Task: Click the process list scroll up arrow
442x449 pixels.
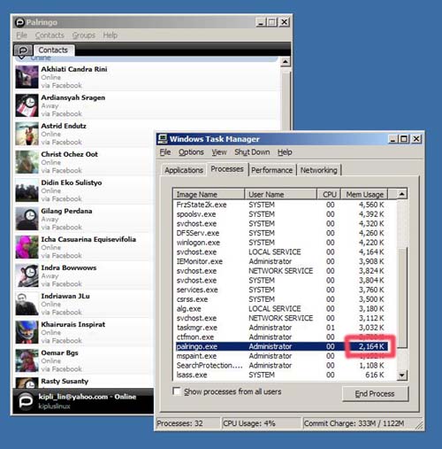Action: coord(401,194)
